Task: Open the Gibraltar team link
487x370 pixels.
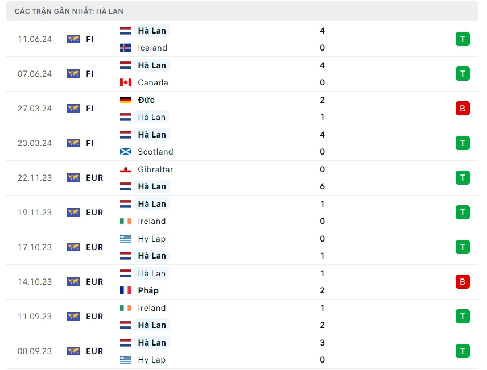Action: pos(155,169)
